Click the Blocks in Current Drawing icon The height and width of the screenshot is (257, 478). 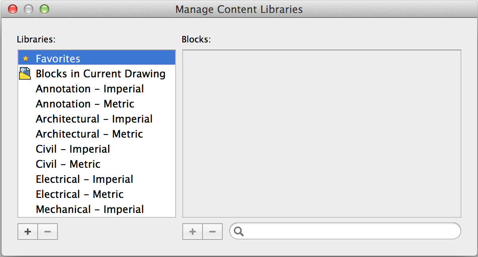(x=25, y=74)
